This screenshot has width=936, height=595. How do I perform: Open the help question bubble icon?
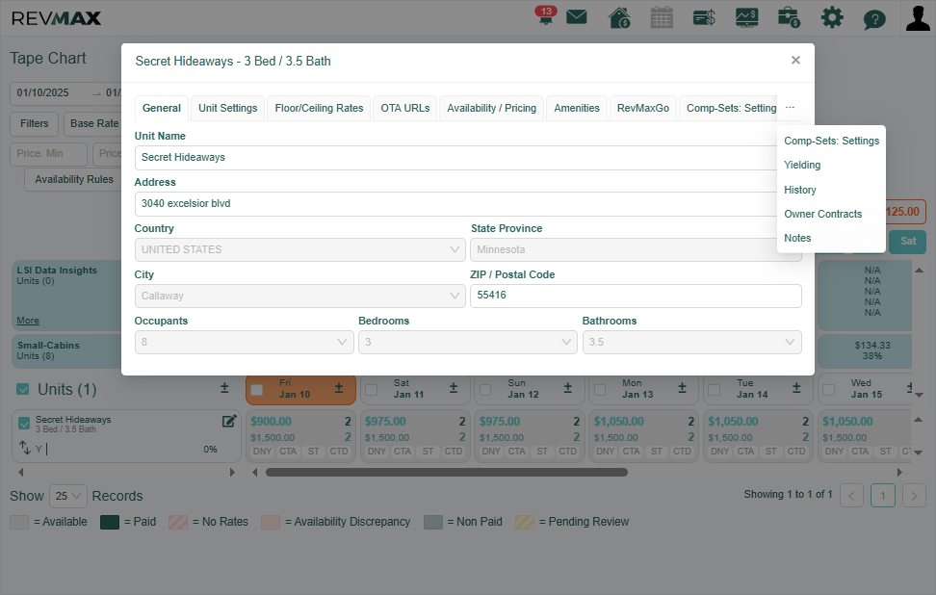tap(874, 19)
